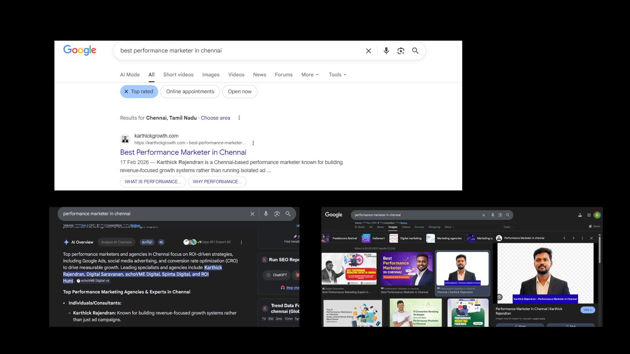Click the Google logo in the light results page
Image resolution: width=630 pixels, height=354 pixels.
[x=80, y=50]
